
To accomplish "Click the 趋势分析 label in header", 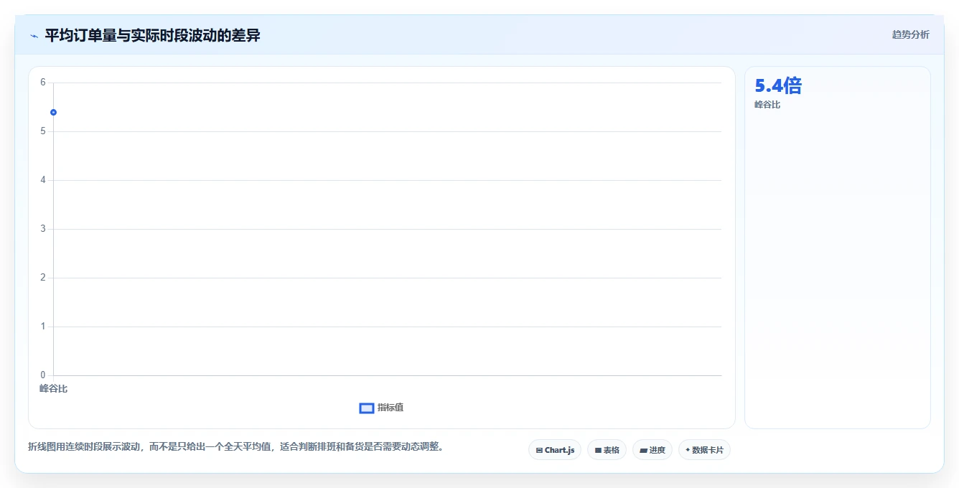I will coord(910,34).
